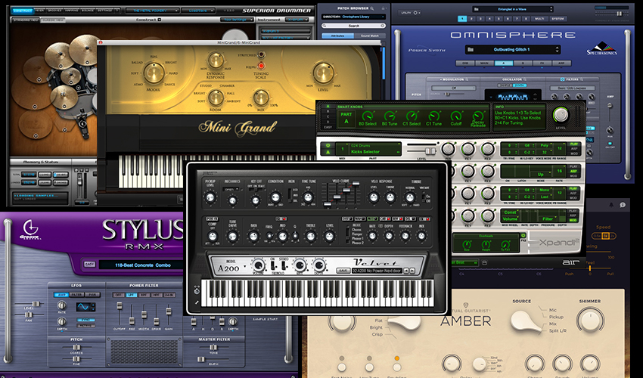
Task: Click the Save button in Velvet
Action: click(343, 271)
